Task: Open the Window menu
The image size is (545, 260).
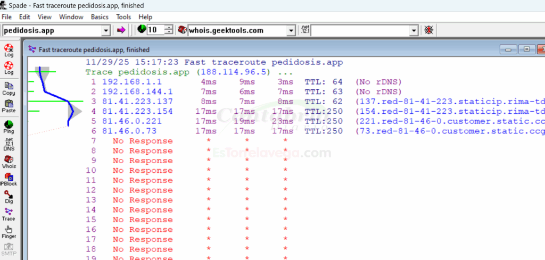Action: click(71, 17)
